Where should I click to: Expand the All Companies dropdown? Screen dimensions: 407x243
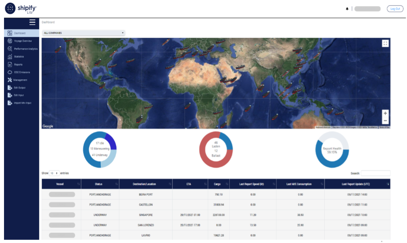[x=83, y=33]
